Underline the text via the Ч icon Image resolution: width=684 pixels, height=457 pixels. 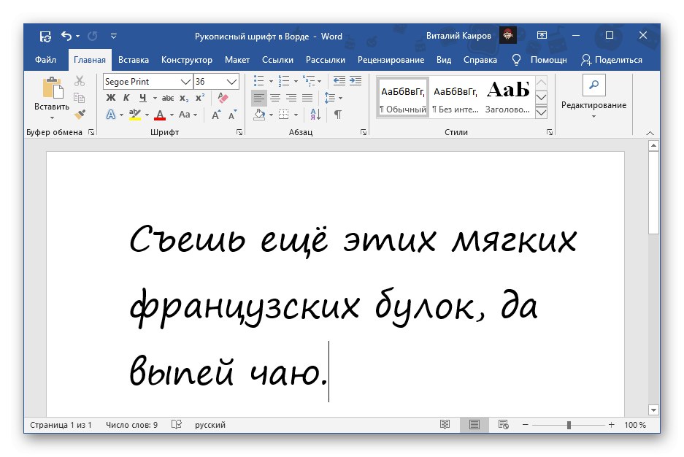point(142,97)
